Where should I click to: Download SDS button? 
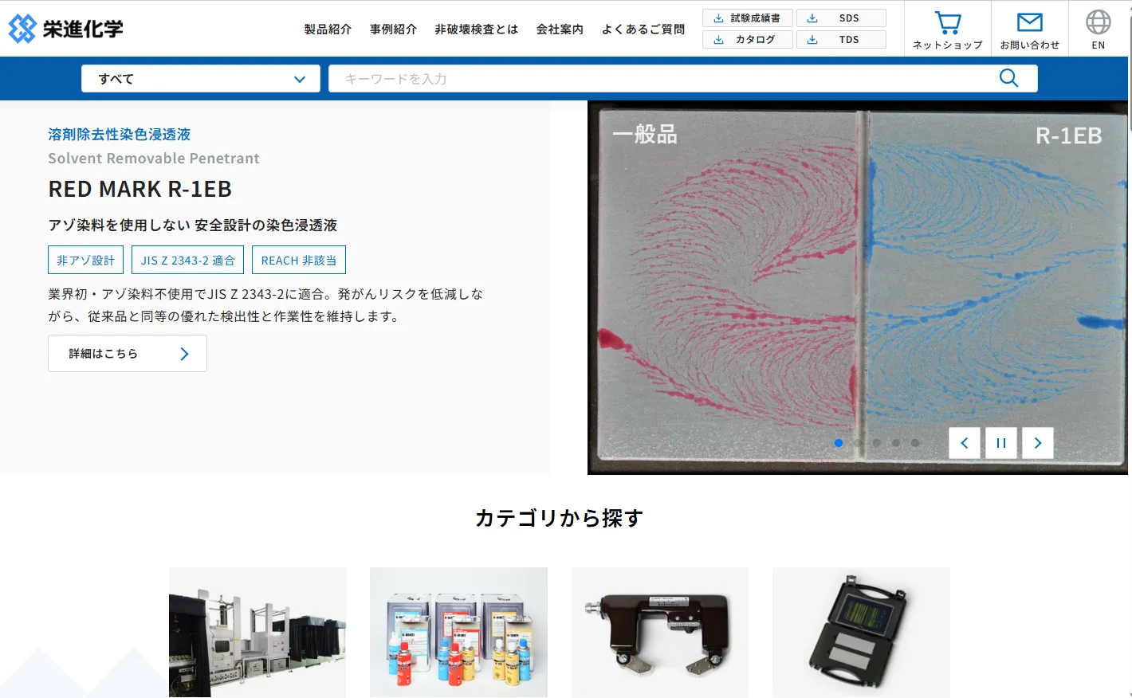click(841, 18)
